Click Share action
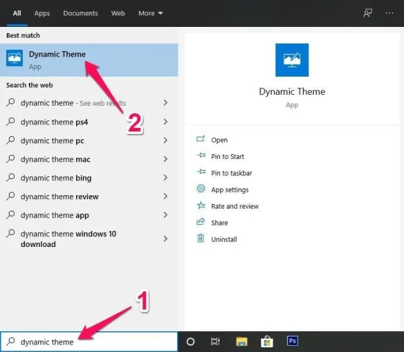 [220, 223]
